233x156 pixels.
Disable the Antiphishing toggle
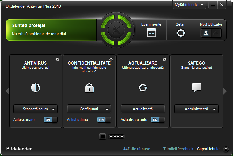pyautogui.click(x=104, y=120)
